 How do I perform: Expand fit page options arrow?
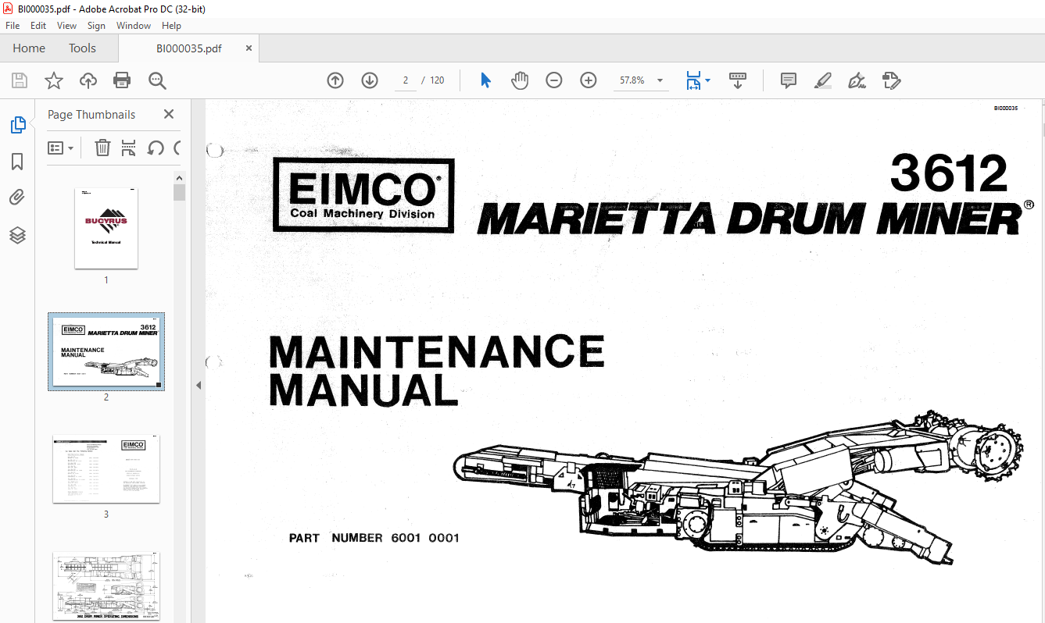point(707,80)
